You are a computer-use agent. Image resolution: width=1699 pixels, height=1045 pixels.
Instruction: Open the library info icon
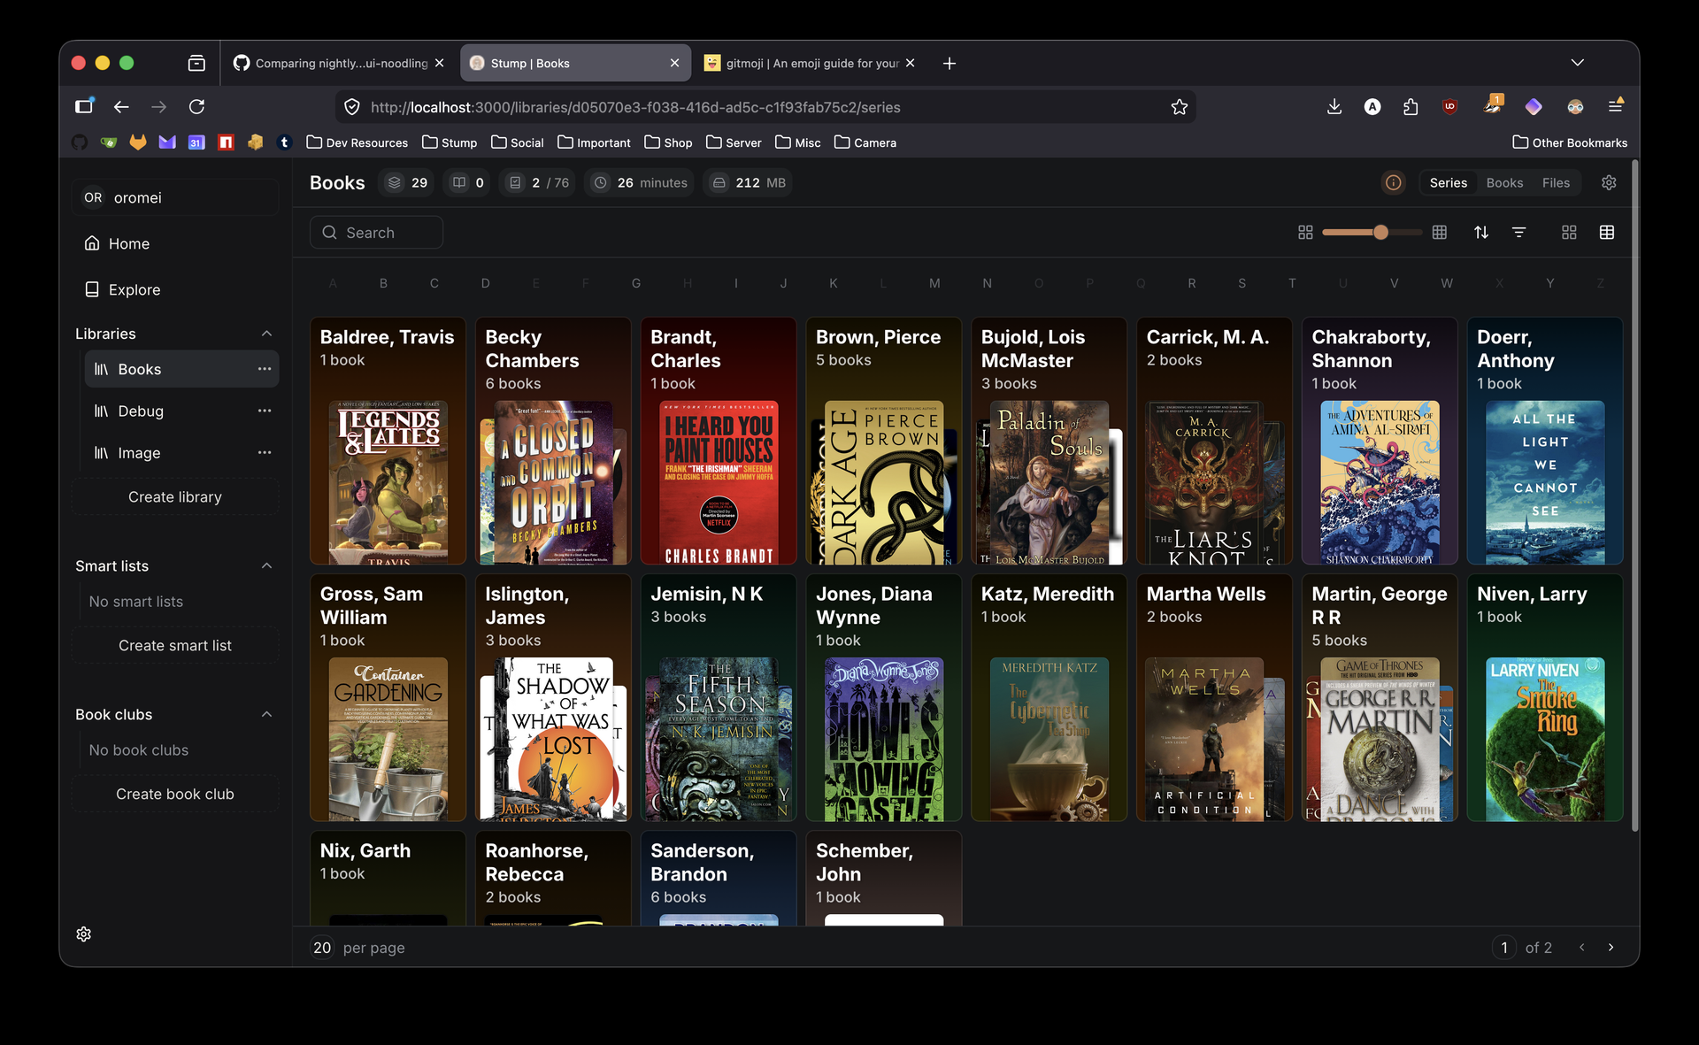pos(1393,183)
